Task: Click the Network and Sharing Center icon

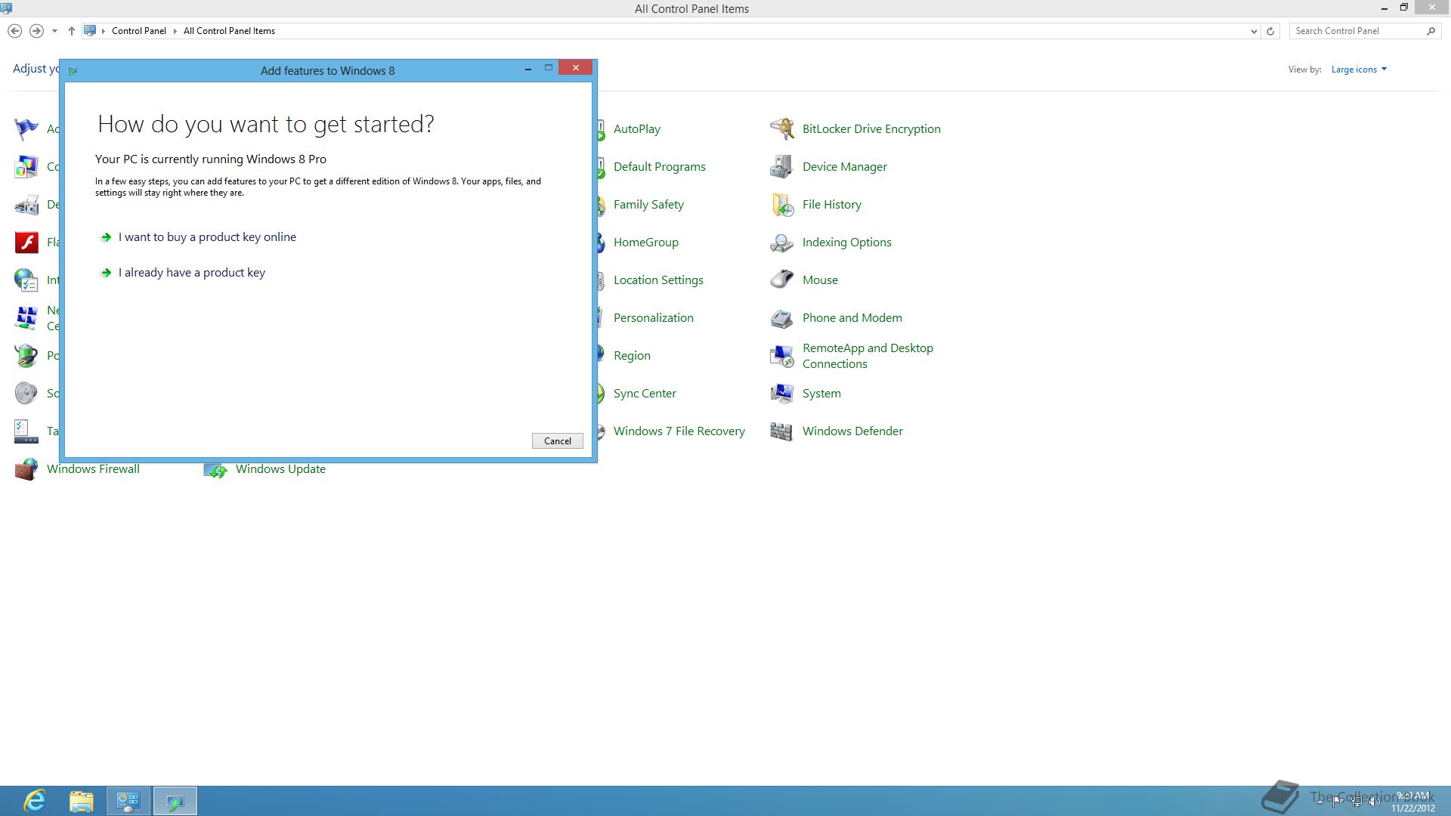Action: 26,318
